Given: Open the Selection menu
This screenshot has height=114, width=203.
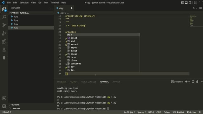Looking at the screenshot, I should click(x=24, y=3).
